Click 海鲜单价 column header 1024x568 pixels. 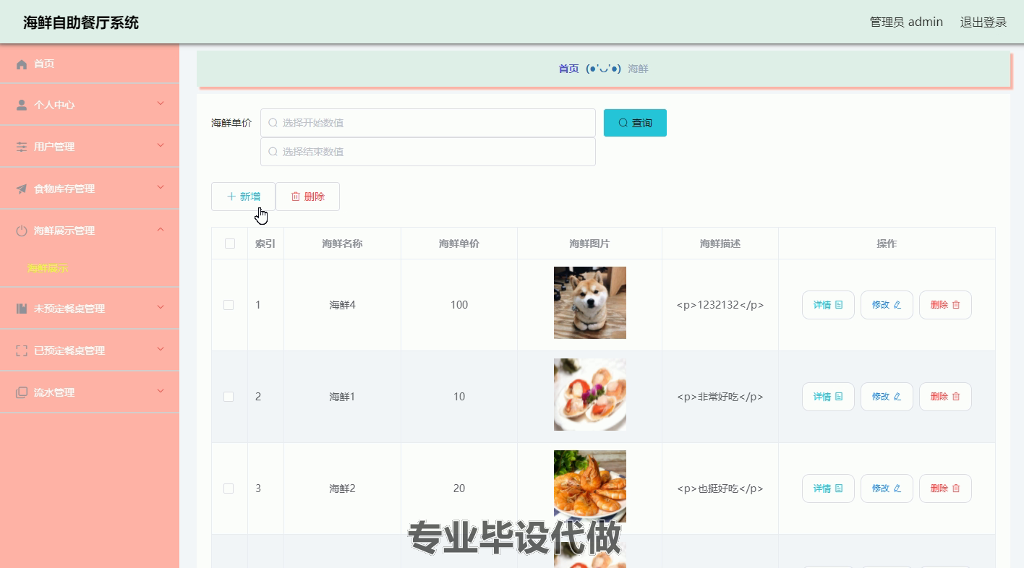[x=459, y=244]
